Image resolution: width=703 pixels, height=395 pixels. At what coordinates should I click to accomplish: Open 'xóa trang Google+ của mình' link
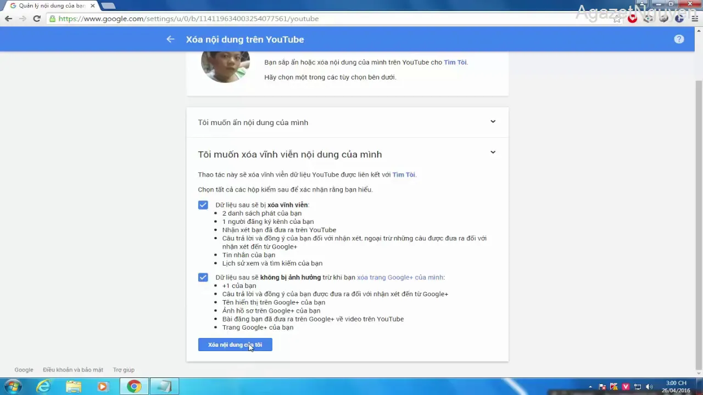[x=400, y=278]
